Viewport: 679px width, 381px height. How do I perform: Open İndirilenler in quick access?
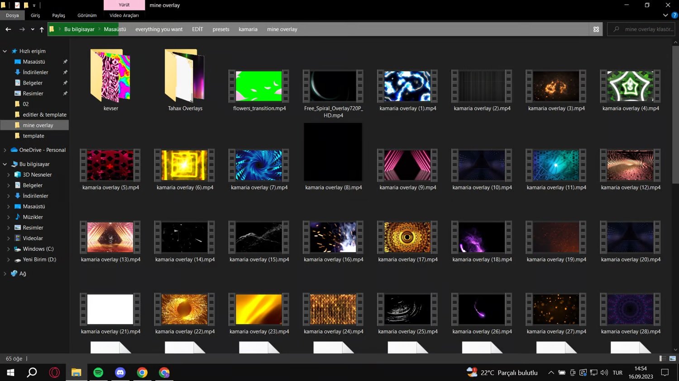(x=35, y=72)
